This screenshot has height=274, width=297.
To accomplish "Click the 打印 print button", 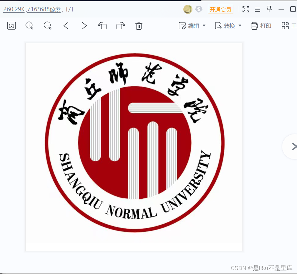I will coord(261,26).
